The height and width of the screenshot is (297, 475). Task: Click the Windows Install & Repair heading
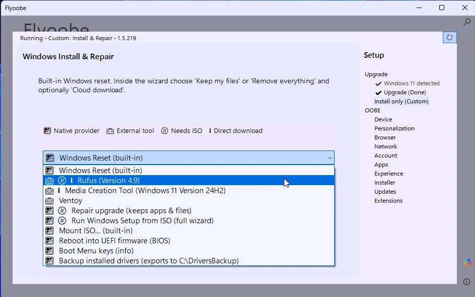coord(68,57)
